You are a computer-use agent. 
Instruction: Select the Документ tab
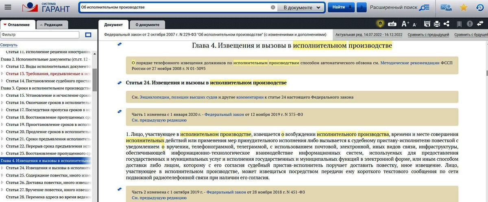click(x=113, y=25)
